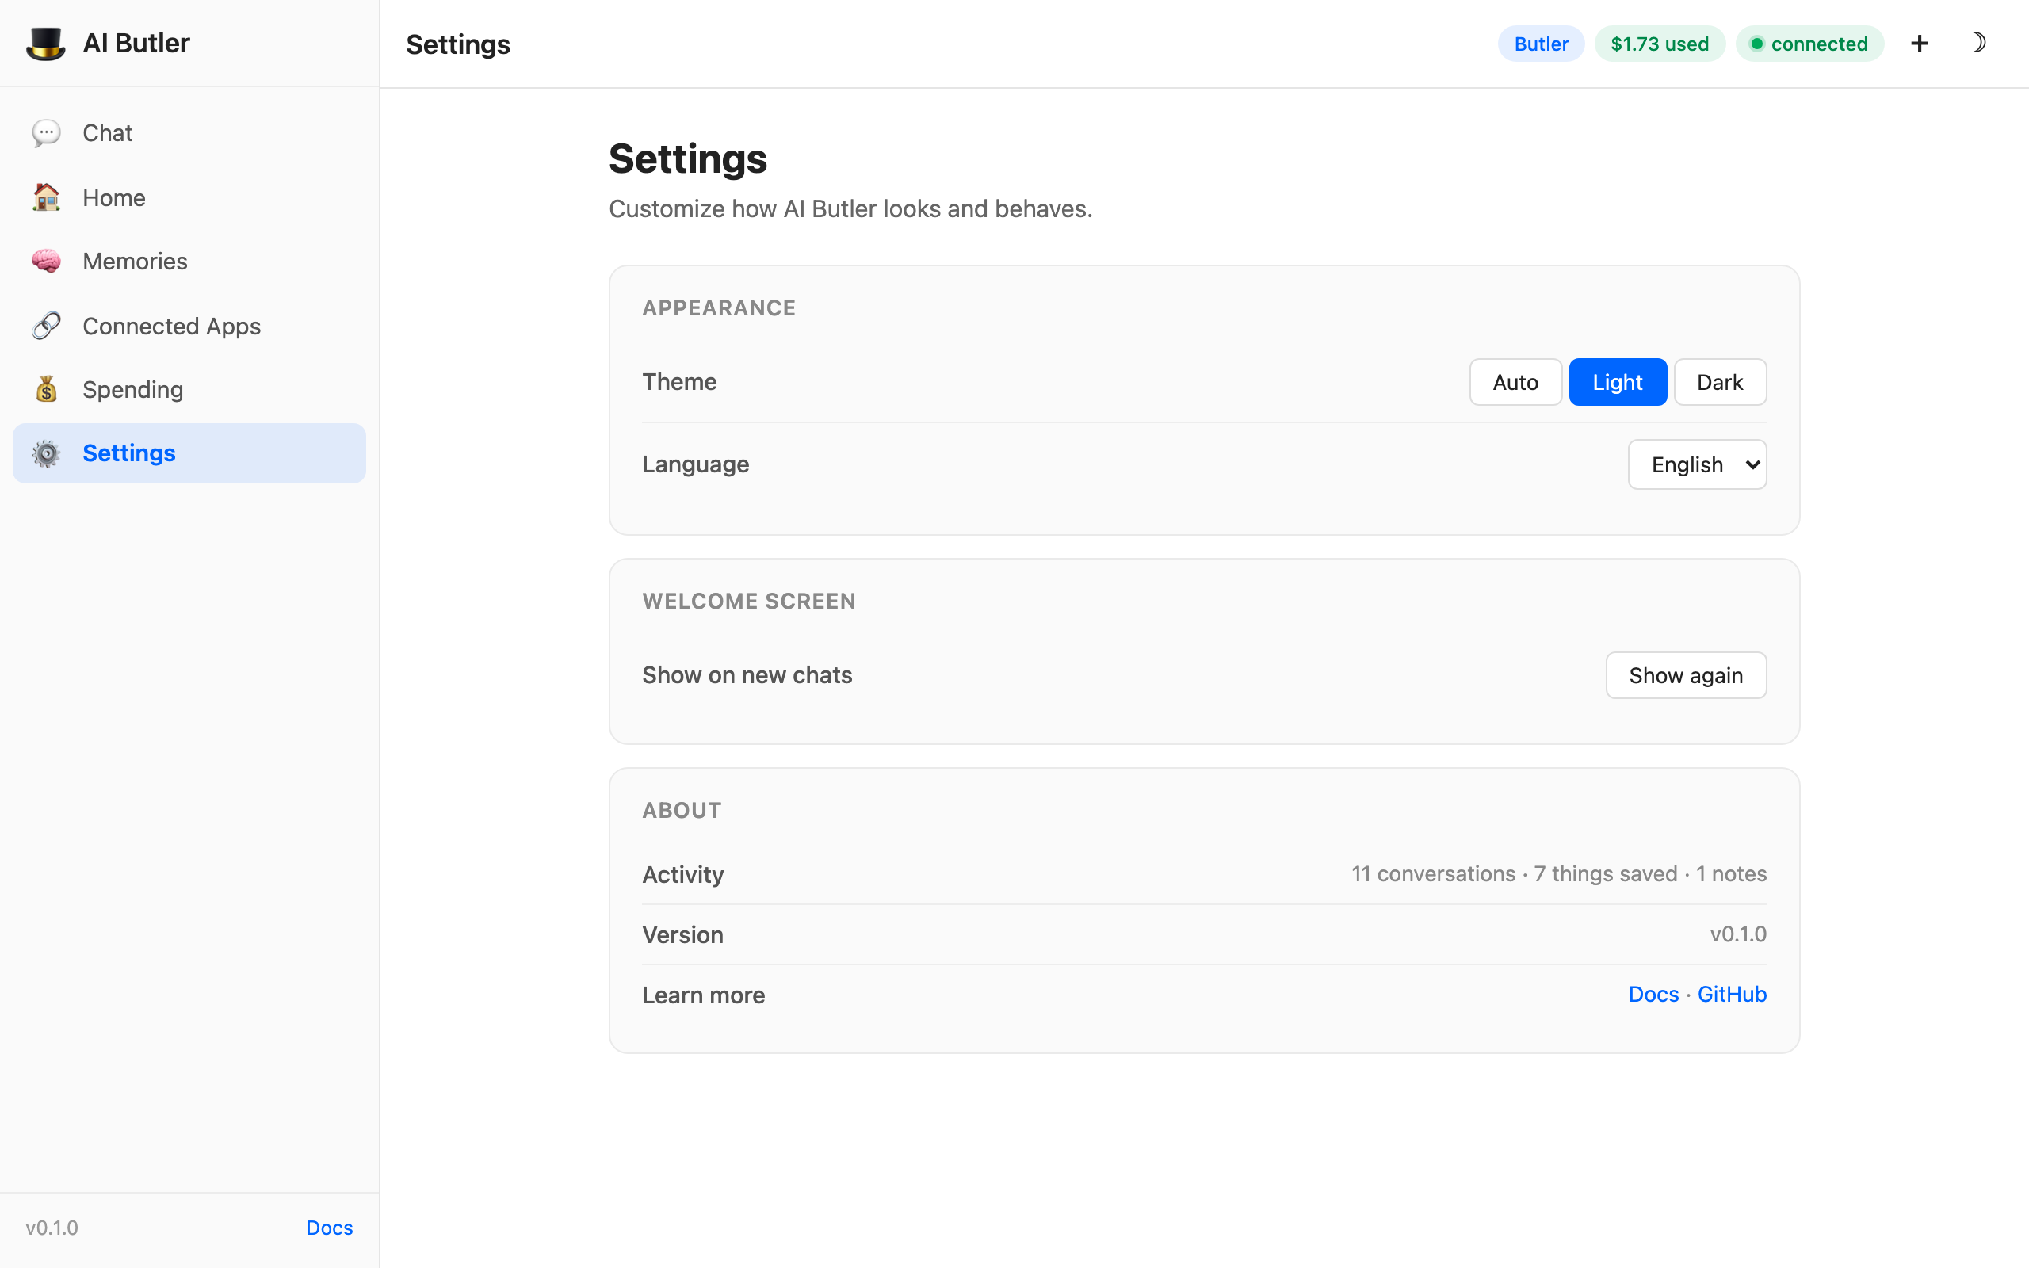The height and width of the screenshot is (1268, 2029).
Task: Open Docs from the sidebar footer
Action: pyautogui.click(x=328, y=1227)
